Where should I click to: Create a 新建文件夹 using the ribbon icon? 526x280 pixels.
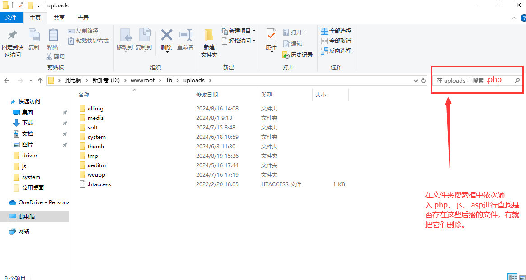pos(208,43)
